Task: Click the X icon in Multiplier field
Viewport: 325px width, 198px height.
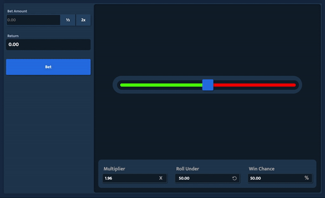Action: point(161,178)
